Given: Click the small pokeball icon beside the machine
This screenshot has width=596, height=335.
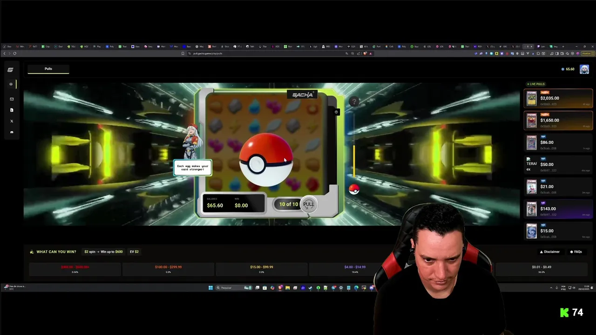Looking at the screenshot, I should 354,189.
